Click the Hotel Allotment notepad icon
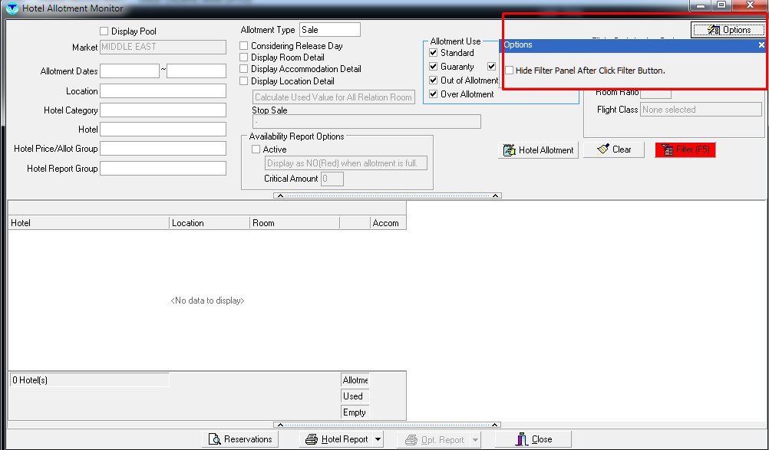 (509, 150)
